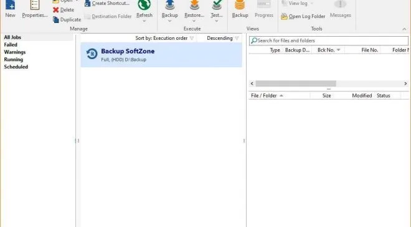Sort by the Type column header
This screenshot has height=227, width=411.
[275, 50]
